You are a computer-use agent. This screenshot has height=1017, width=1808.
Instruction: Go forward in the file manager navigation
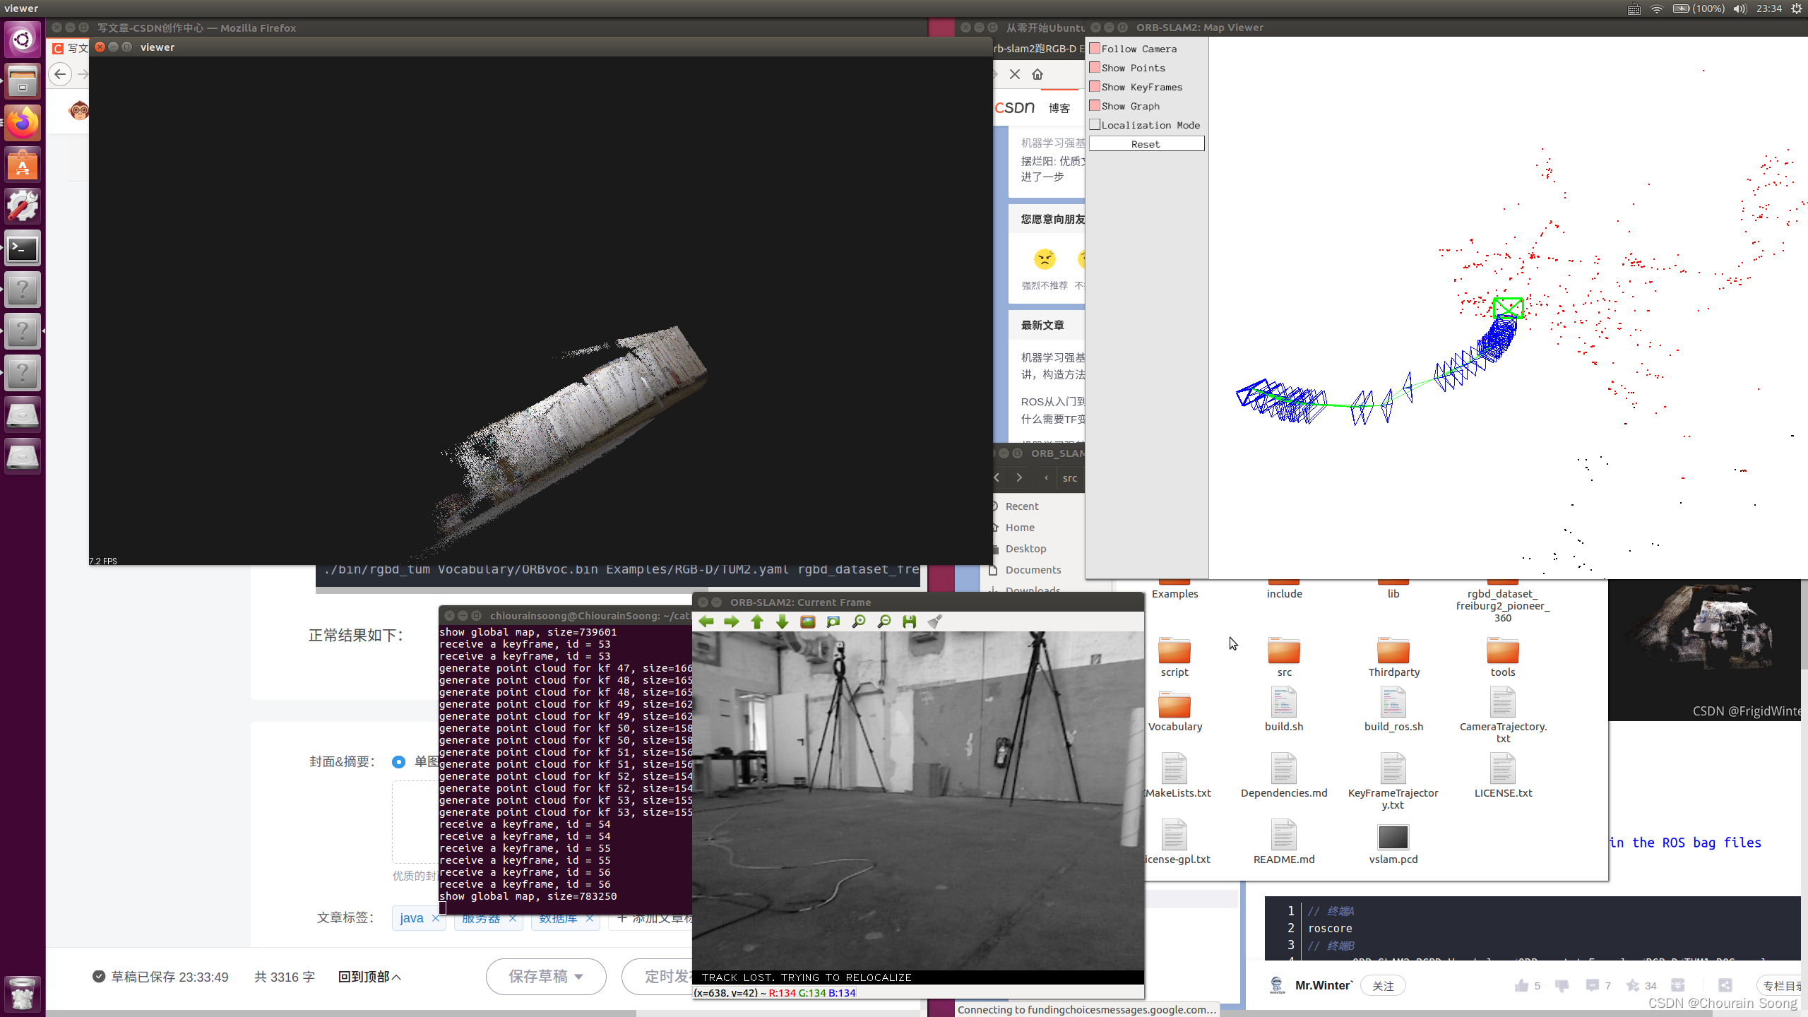point(1019,477)
